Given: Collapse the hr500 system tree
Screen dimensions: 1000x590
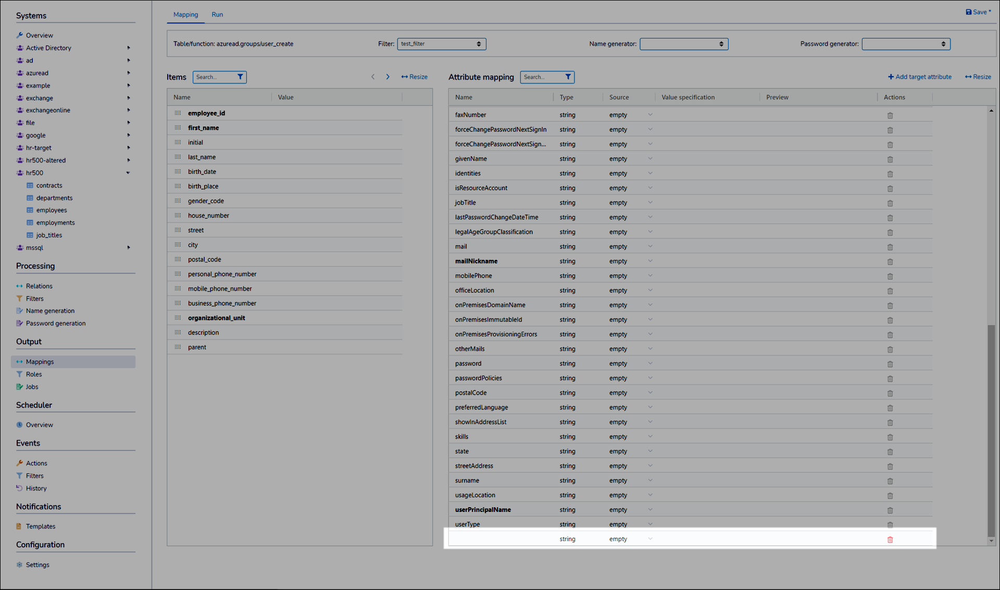Looking at the screenshot, I should pos(128,173).
